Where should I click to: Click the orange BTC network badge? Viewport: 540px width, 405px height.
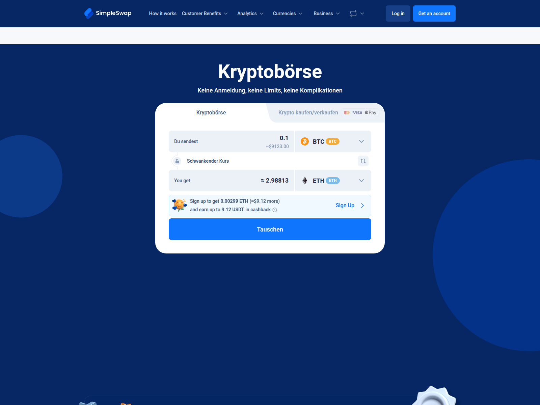332,141
